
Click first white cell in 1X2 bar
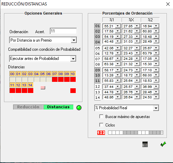pyautogui.click(x=110, y=133)
